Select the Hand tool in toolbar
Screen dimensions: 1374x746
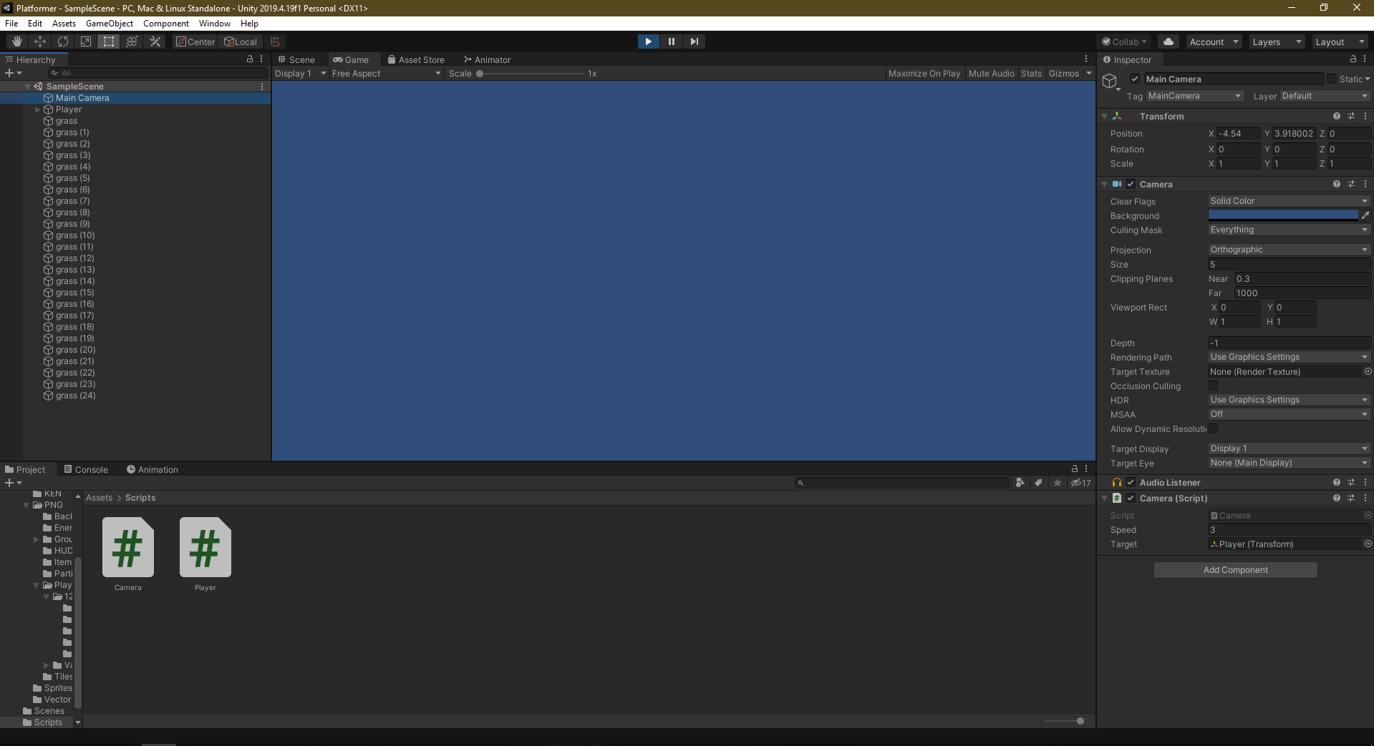(16, 41)
